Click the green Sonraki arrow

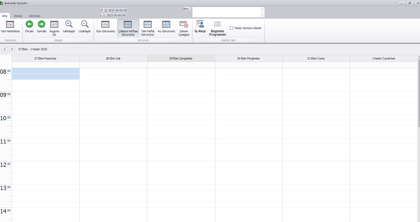(41, 24)
